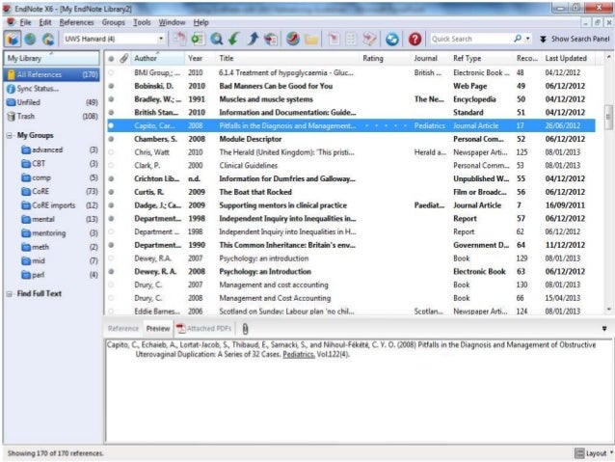615x462 pixels.
Task: Open the UWS Harvard output style dropdown
Action: (x=160, y=39)
